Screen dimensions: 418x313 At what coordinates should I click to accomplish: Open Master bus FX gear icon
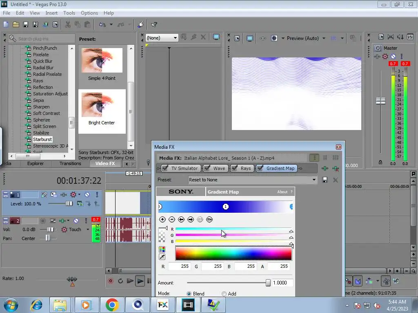(385, 56)
